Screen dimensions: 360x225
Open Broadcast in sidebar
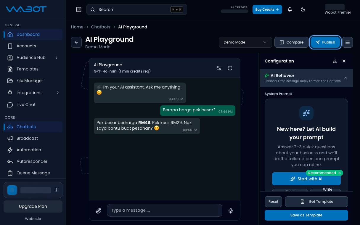click(x=33, y=138)
